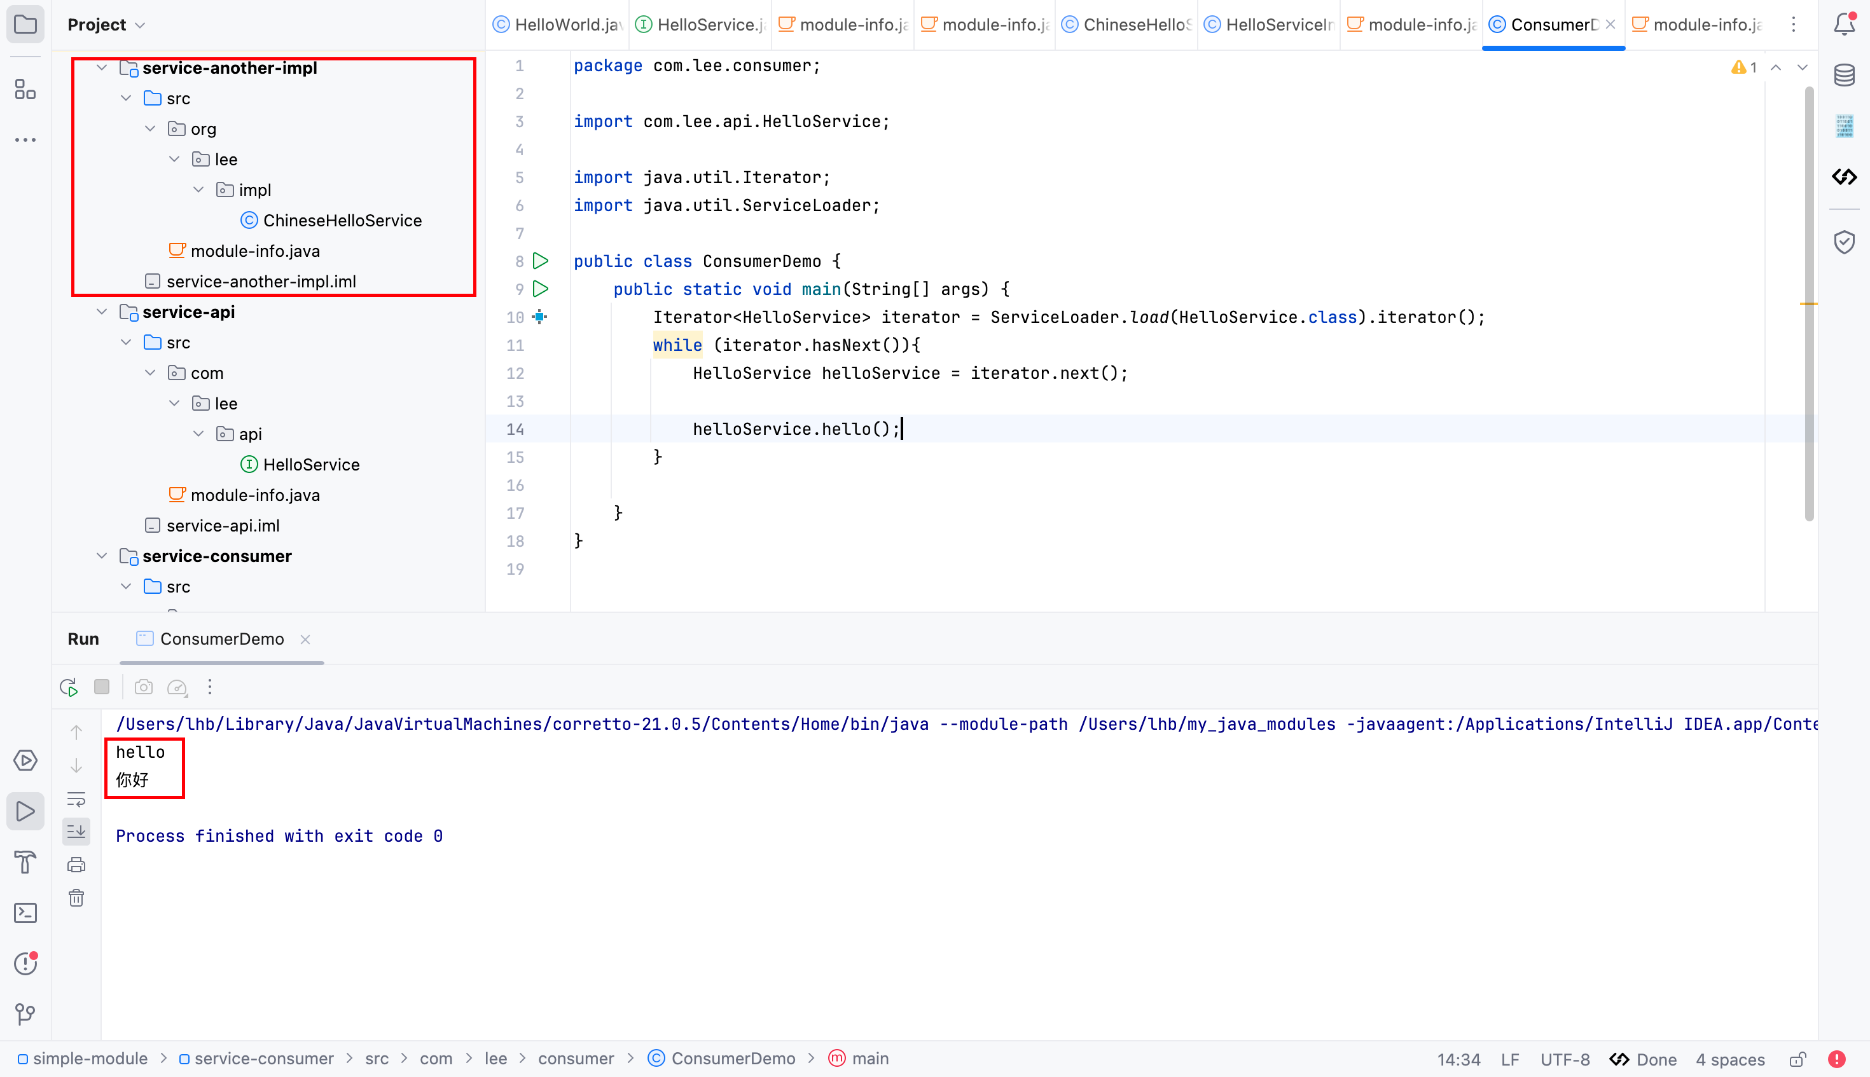
Task: Collapse the service-api module
Action: tap(102, 312)
